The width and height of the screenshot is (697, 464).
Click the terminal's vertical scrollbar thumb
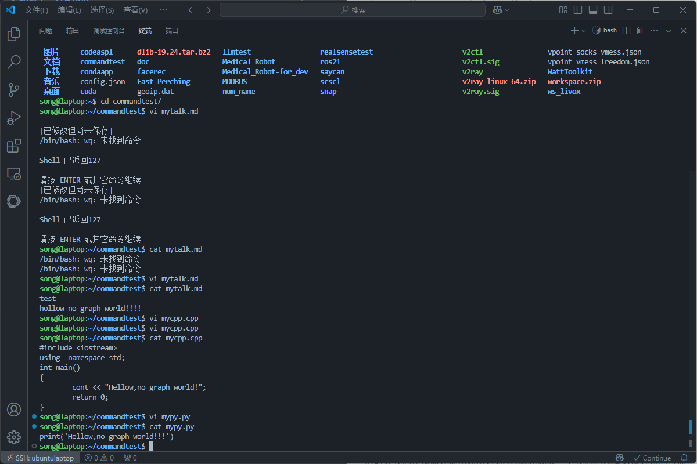[x=690, y=433]
